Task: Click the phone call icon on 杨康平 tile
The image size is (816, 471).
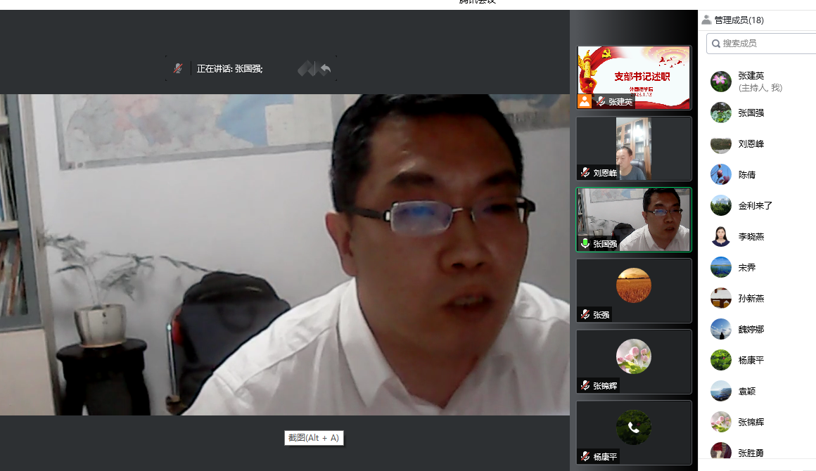Action: click(x=633, y=427)
